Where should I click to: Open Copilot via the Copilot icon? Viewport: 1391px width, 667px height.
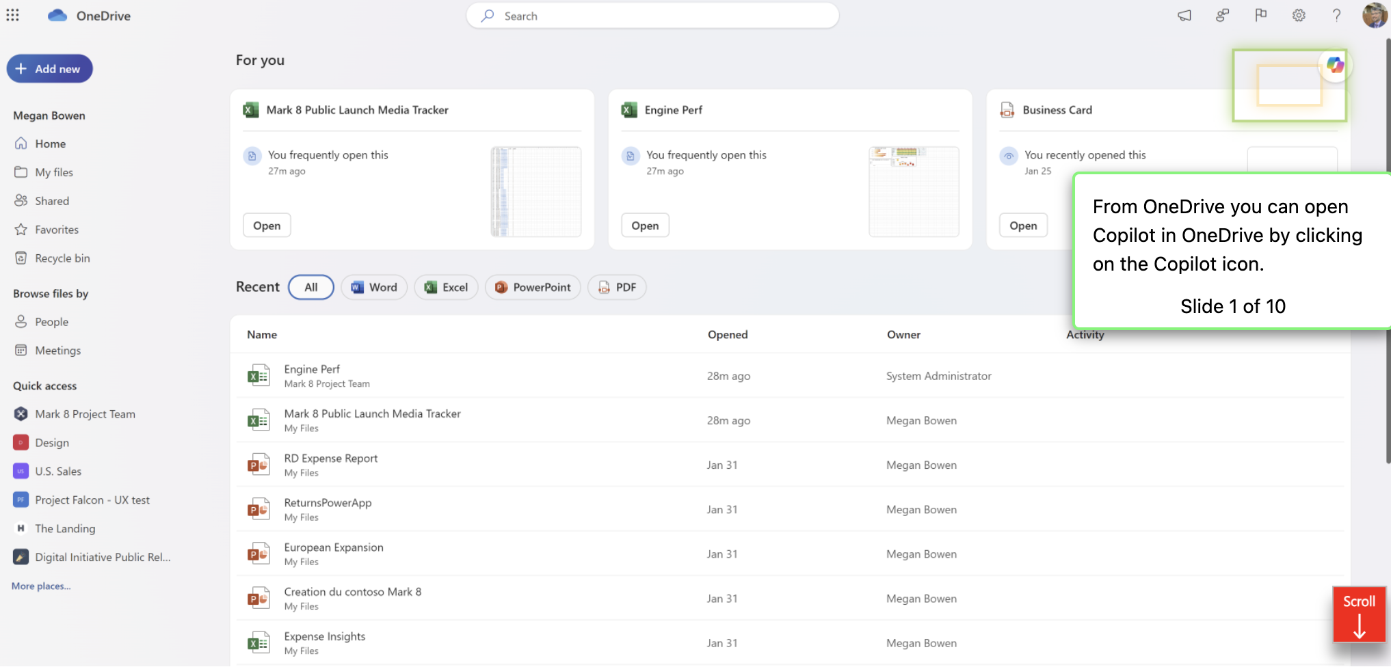point(1335,66)
